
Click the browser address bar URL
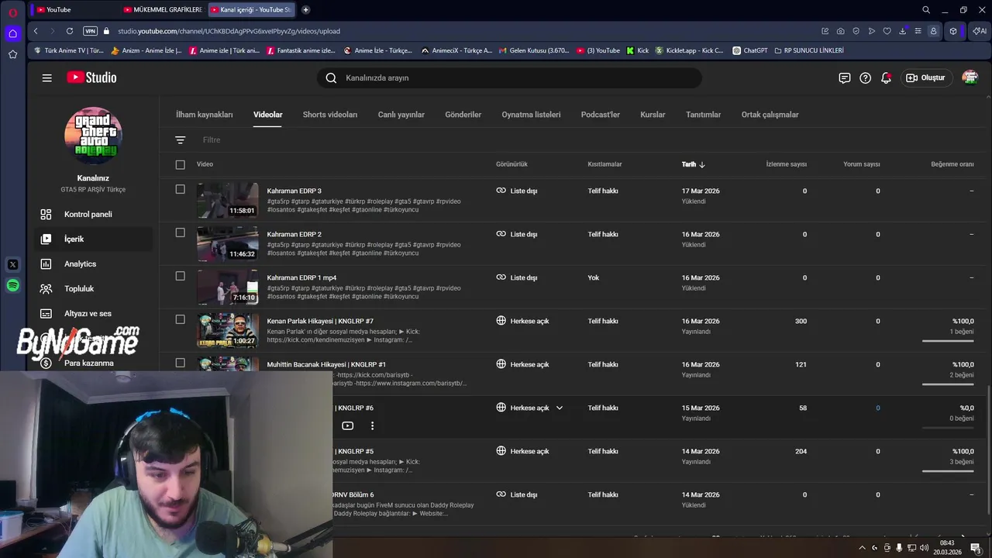click(x=229, y=31)
